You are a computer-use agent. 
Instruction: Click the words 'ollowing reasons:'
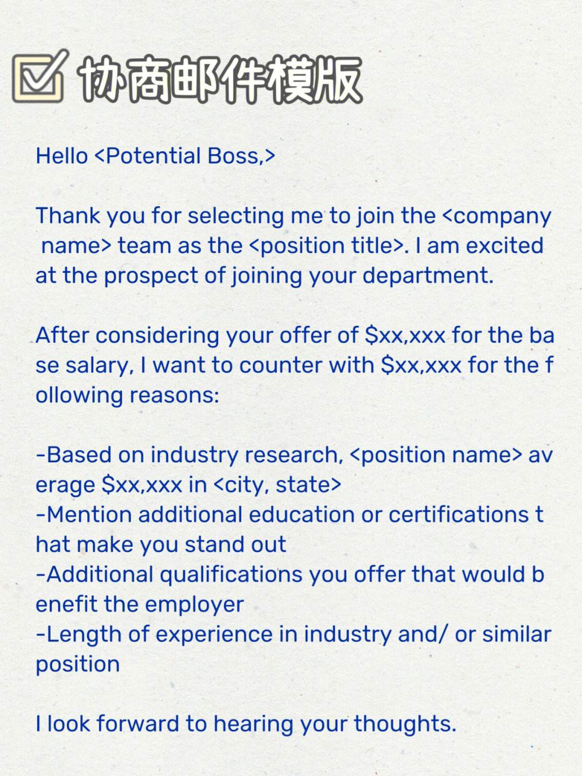pyautogui.click(x=127, y=395)
